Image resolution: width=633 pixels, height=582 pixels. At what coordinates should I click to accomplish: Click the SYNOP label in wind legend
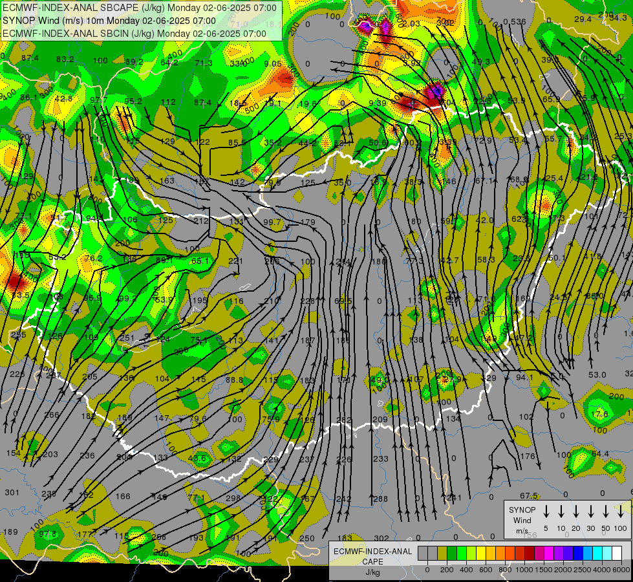pyautogui.click(x=522, y=510)
